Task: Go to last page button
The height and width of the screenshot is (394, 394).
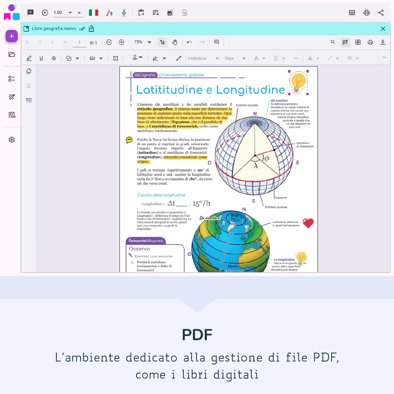Action: pos(65,42)
